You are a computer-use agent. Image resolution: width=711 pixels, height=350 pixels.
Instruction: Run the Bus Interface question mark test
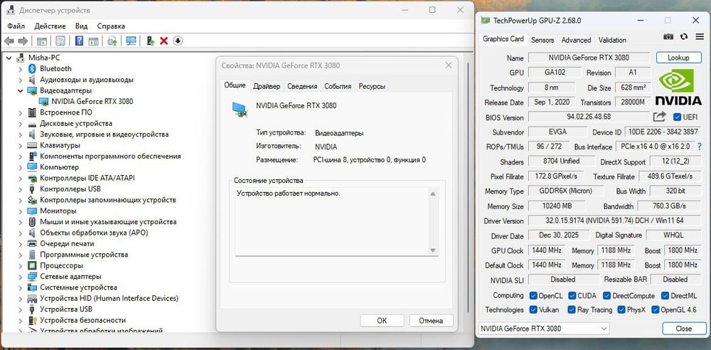(699, 147)
